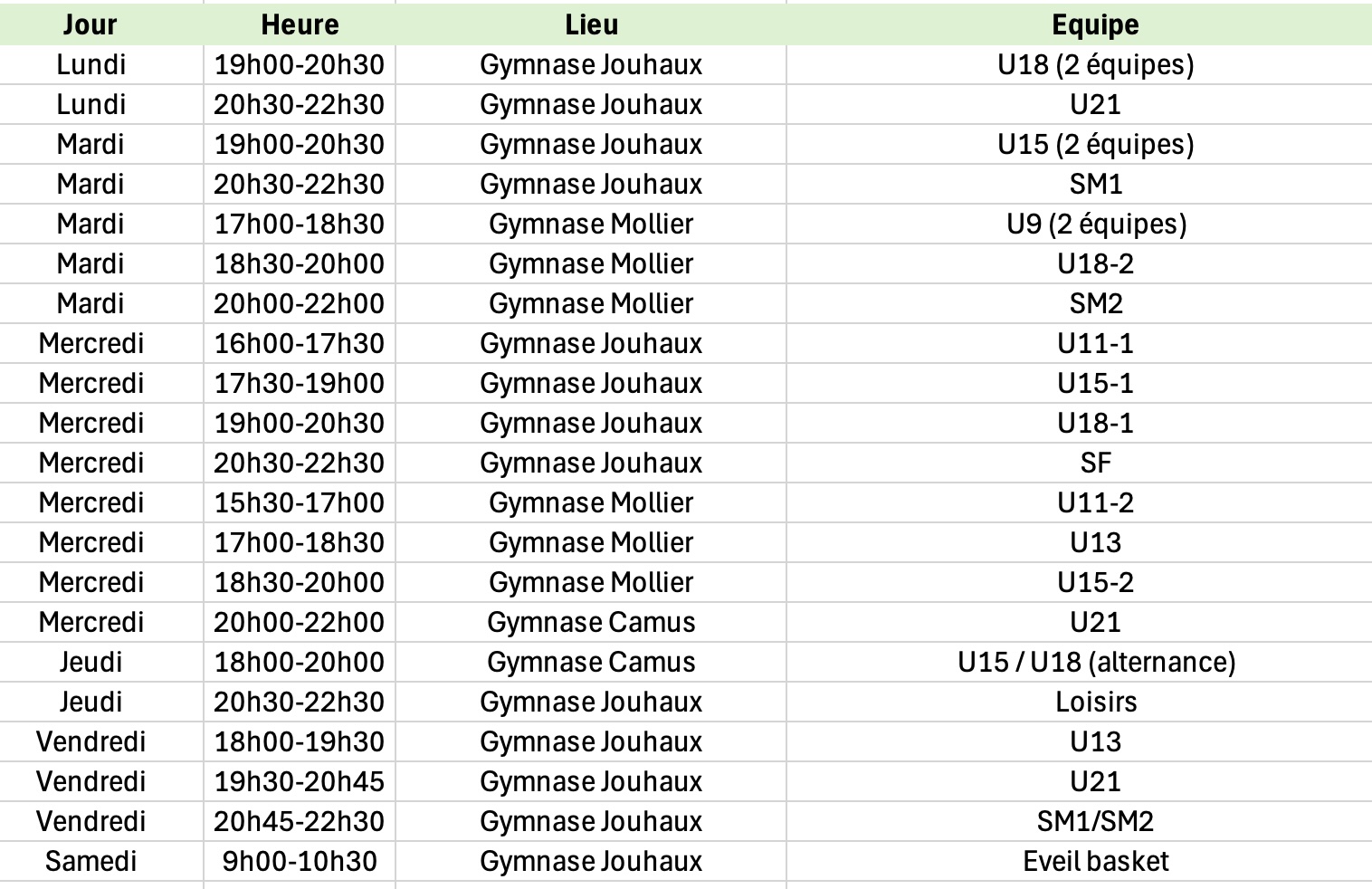Click the U18 (2 équipes) cell
Viewport: 1372px width, 889px height.
1095,64
